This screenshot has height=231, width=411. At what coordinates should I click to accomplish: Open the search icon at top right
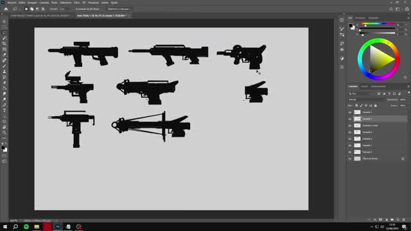point(391,9)
